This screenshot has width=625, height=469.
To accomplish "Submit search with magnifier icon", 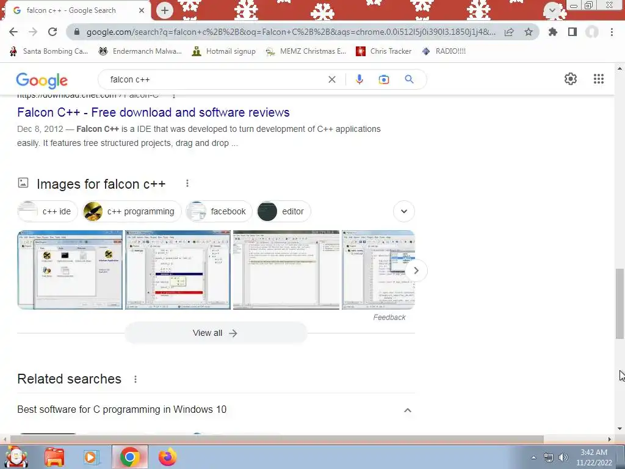I will 410,79.
